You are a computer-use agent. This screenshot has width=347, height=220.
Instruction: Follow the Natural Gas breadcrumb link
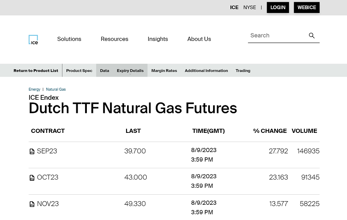click(56, 89)
